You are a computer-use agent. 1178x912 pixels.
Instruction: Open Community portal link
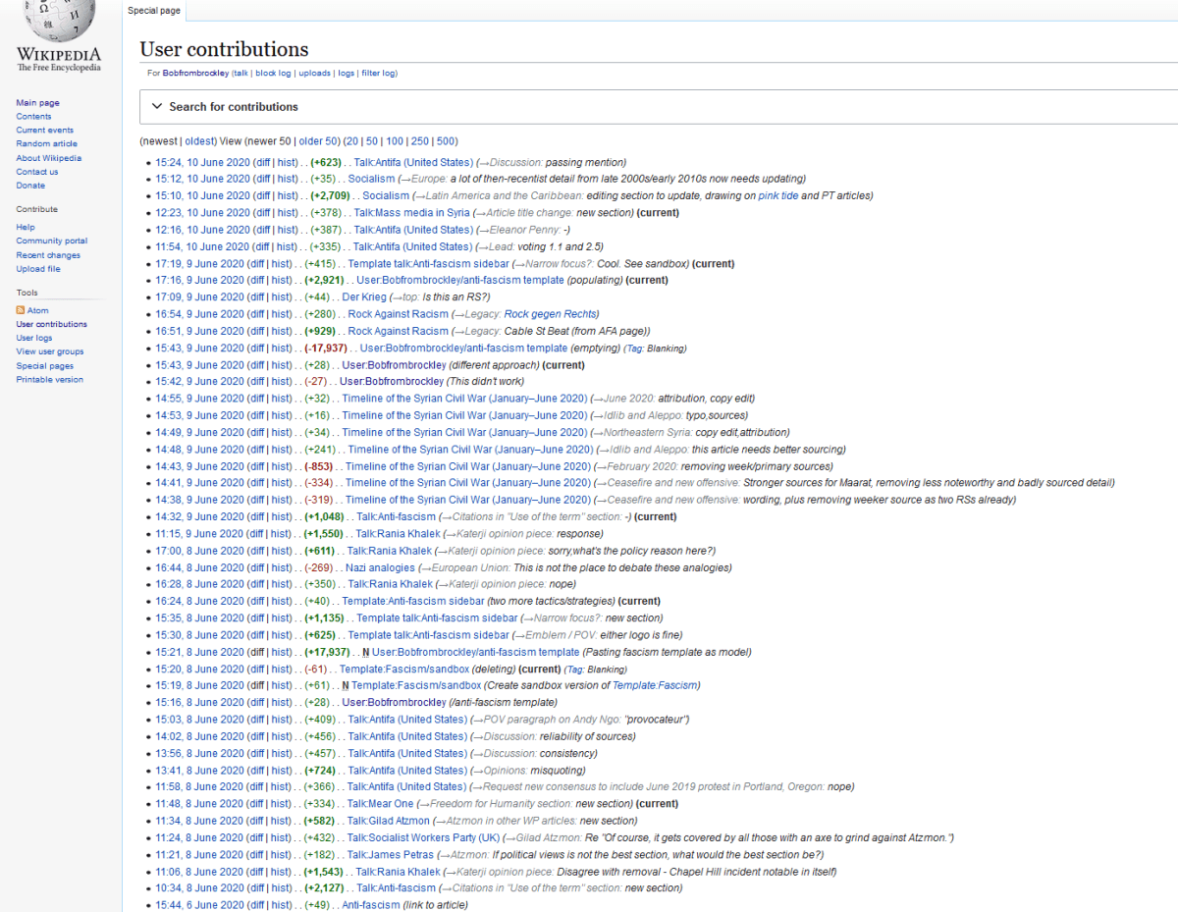point(51,241)
